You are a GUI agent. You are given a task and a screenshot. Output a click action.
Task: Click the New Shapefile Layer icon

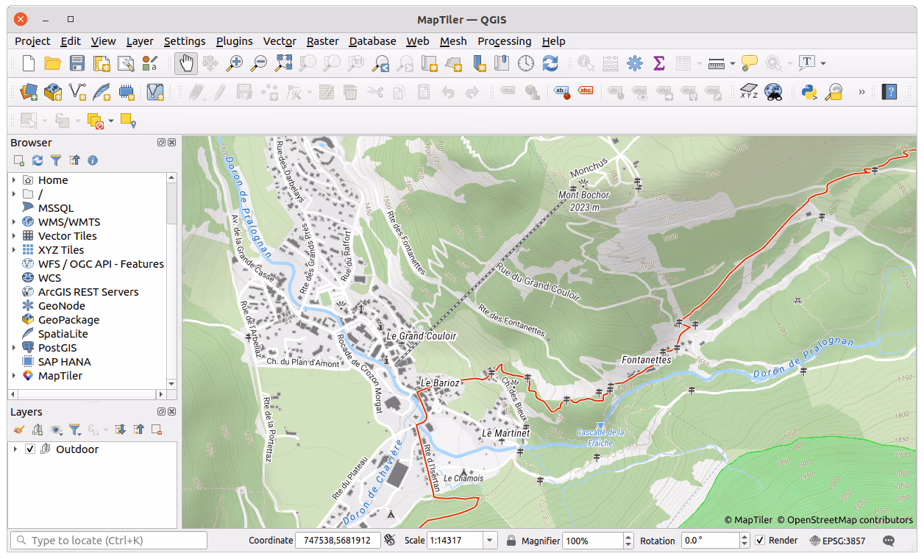pos(77,92)
